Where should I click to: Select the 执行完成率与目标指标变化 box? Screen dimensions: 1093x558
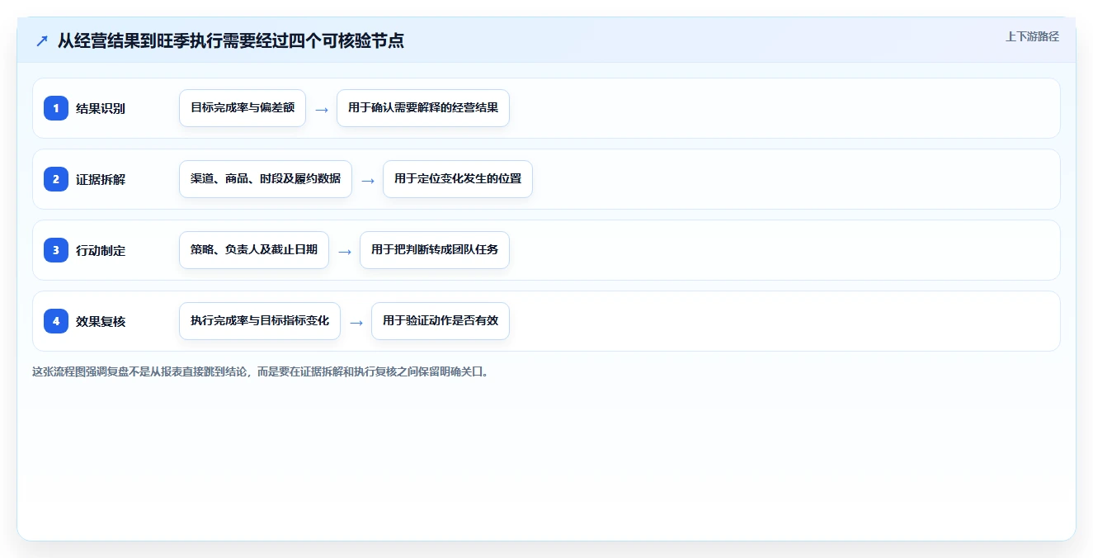tap(260, 321)
